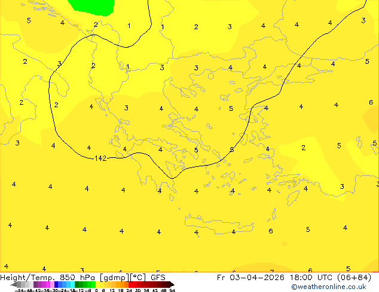Click the '18:00 UTC' valid time text
Screen dimensions: 379x292
[313, 278]
